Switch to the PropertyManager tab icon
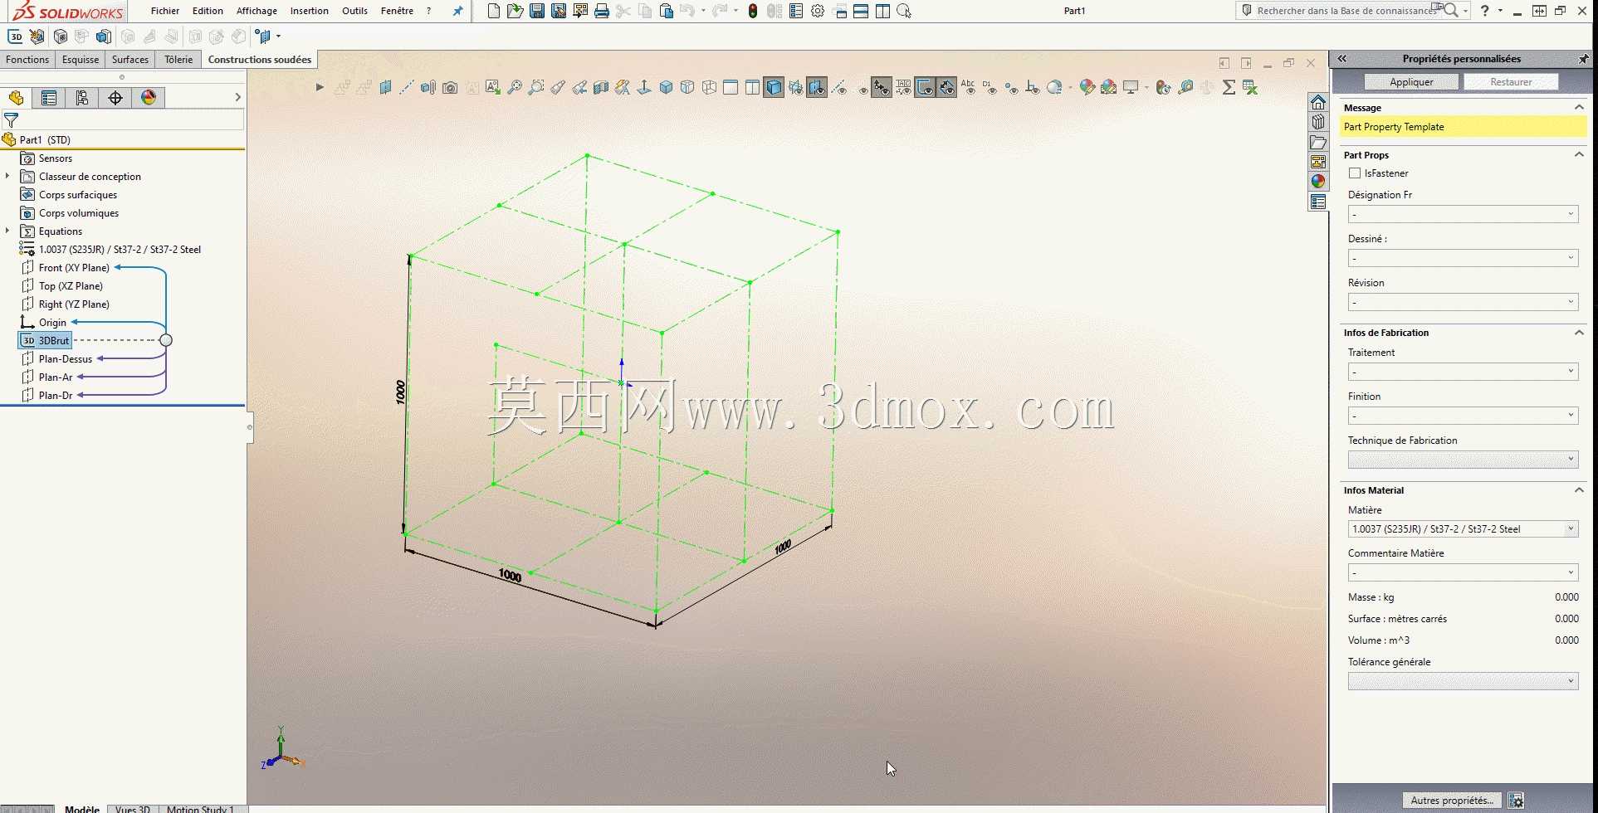 [49, 98]
